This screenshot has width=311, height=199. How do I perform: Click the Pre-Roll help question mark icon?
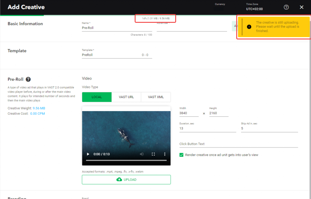click(x=28, y=79)
